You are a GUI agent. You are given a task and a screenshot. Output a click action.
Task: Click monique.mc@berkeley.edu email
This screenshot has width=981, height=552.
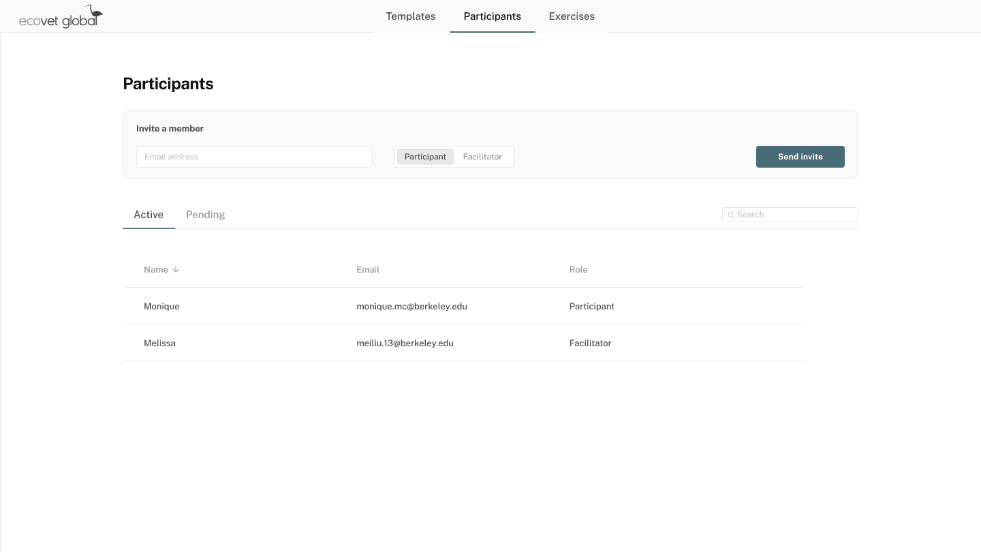(x=411, y=306)
